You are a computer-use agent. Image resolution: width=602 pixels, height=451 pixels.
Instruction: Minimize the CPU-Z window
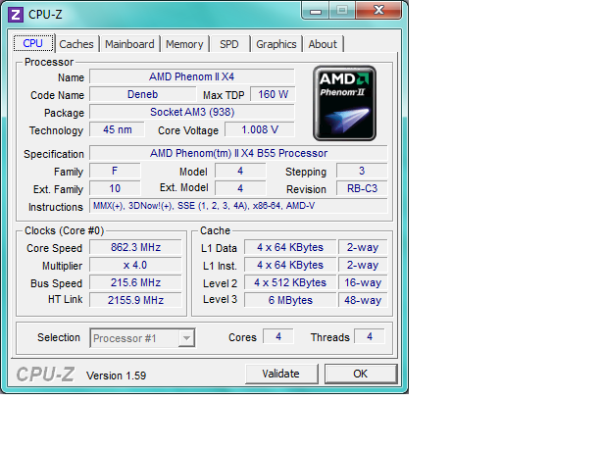[x=315, y=11]
